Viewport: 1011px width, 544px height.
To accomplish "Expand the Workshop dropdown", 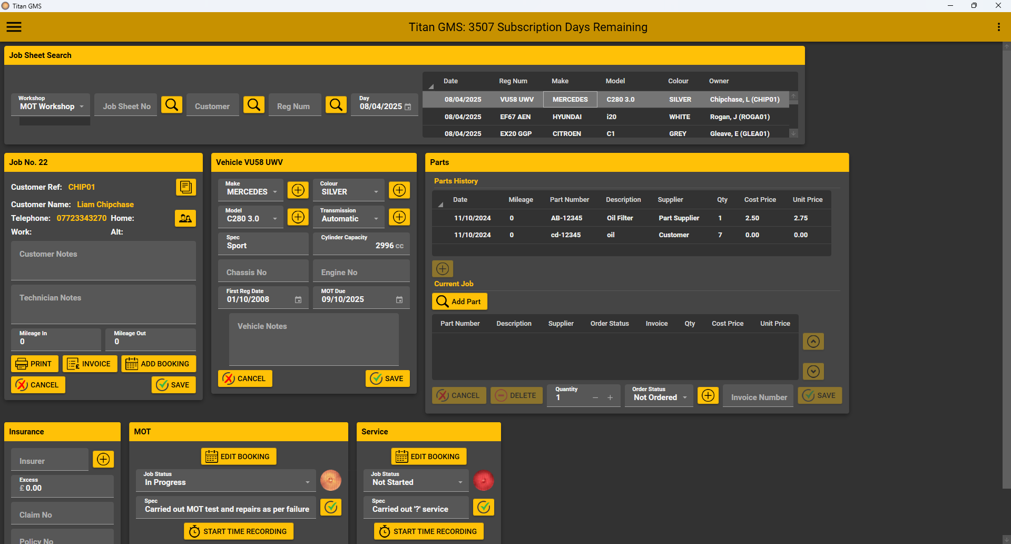I will (51, 104).
